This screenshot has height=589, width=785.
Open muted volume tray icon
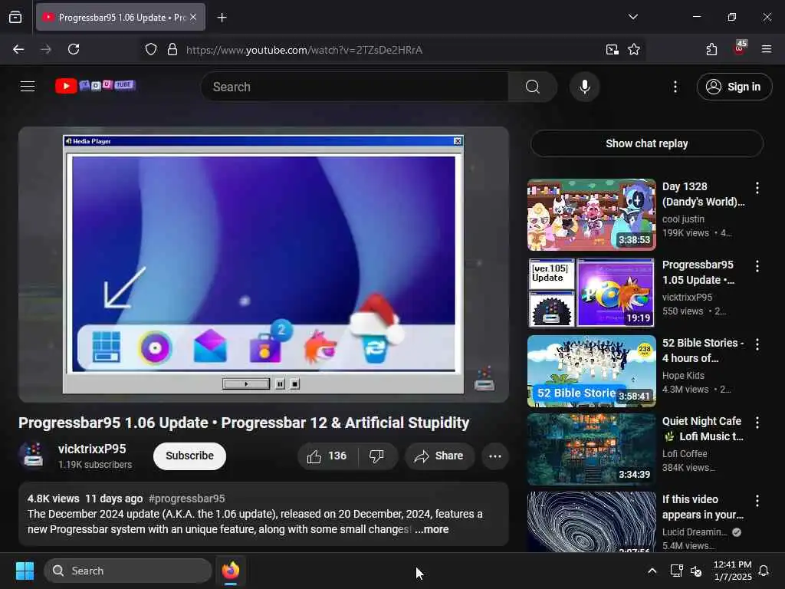[x=696, y=571]
